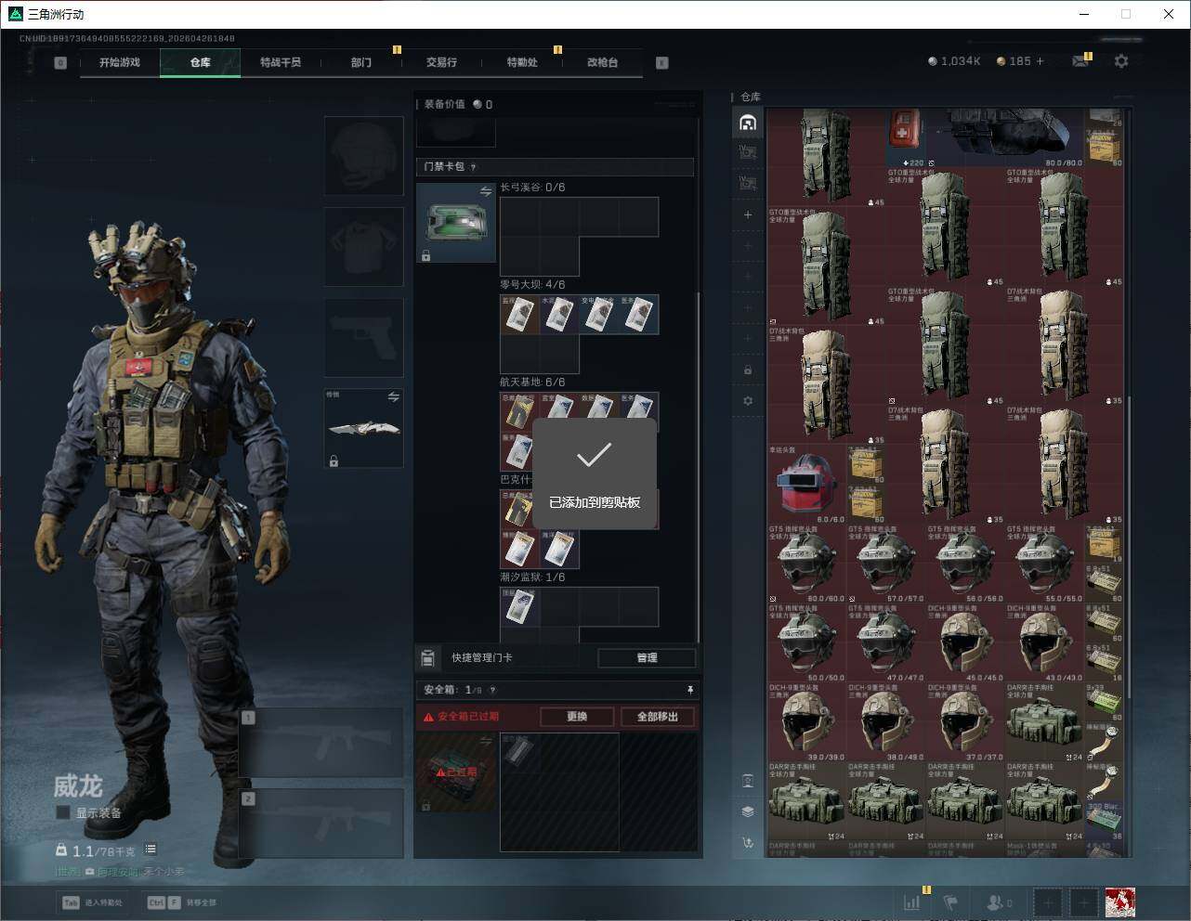Open the 特勤处 tab

[x=522, y=62]
